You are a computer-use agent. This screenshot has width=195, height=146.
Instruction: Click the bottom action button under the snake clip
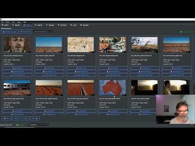point(145,75)
